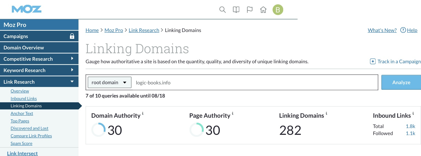Click the Total inbound links value 1.8k
The image size is (421, 156).
click(410, 126)
